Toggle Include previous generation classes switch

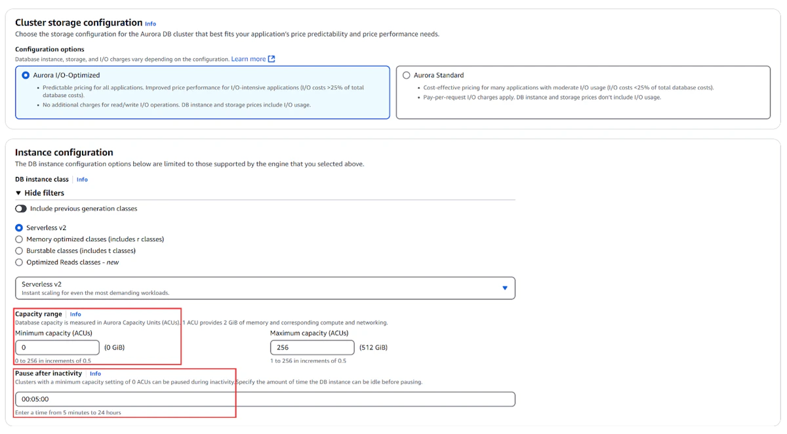point(21,208)
